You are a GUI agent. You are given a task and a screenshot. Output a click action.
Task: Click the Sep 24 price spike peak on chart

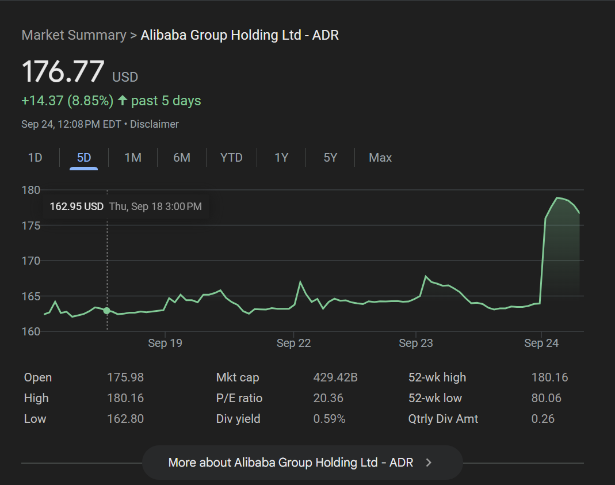[x=557, y=198]
